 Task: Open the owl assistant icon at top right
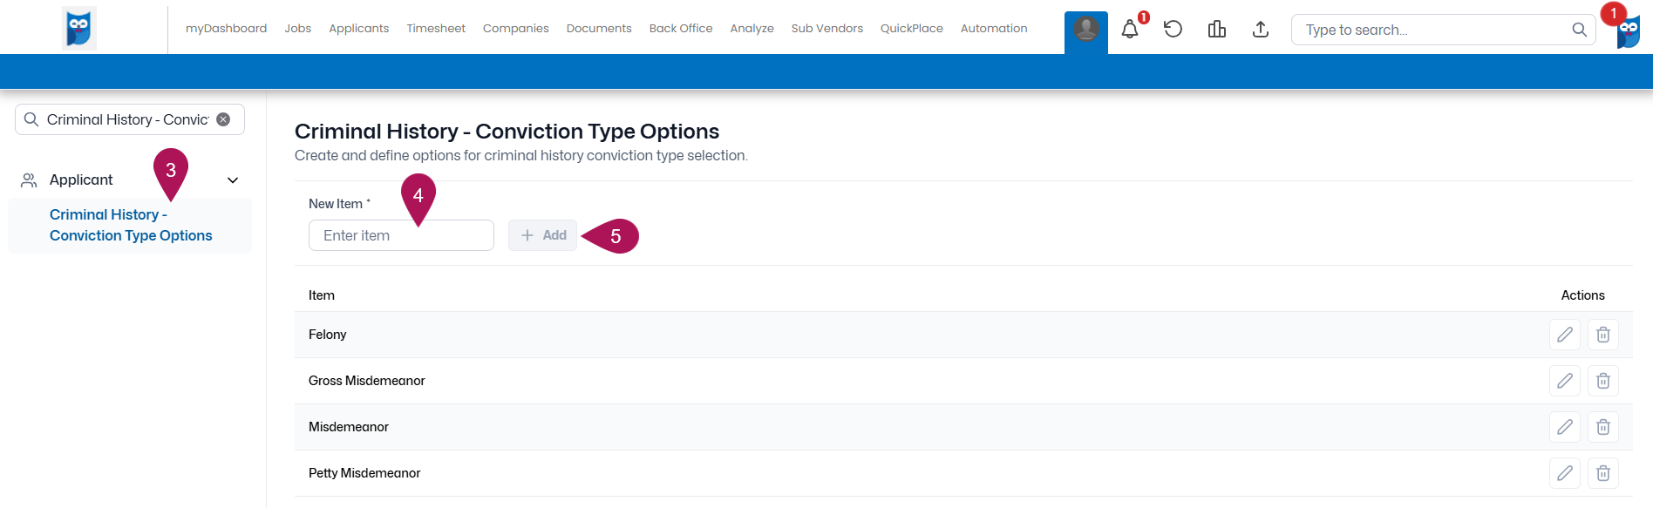tap(1628, 32)
